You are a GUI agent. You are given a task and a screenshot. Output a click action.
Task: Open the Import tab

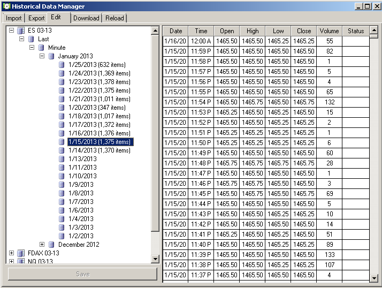pos(14,18)
